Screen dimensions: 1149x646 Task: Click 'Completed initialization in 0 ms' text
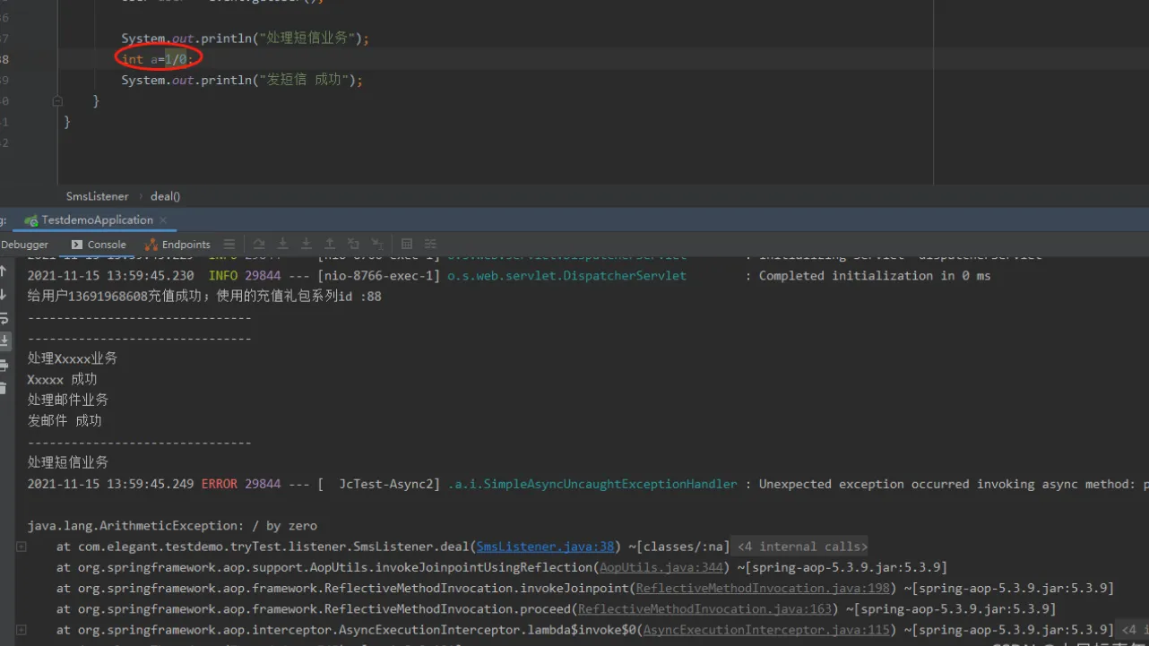[x=875, y=276]
